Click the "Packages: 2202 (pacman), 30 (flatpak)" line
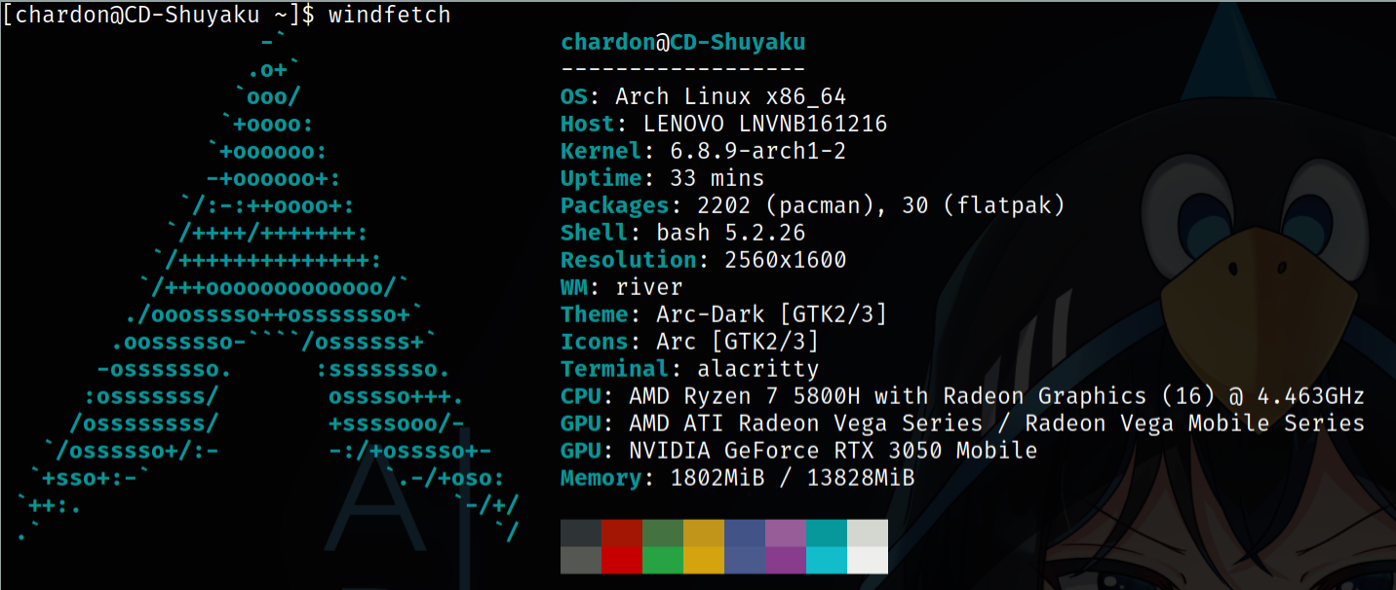This screenshot has height=590, width=1396. tap(813, 206)
